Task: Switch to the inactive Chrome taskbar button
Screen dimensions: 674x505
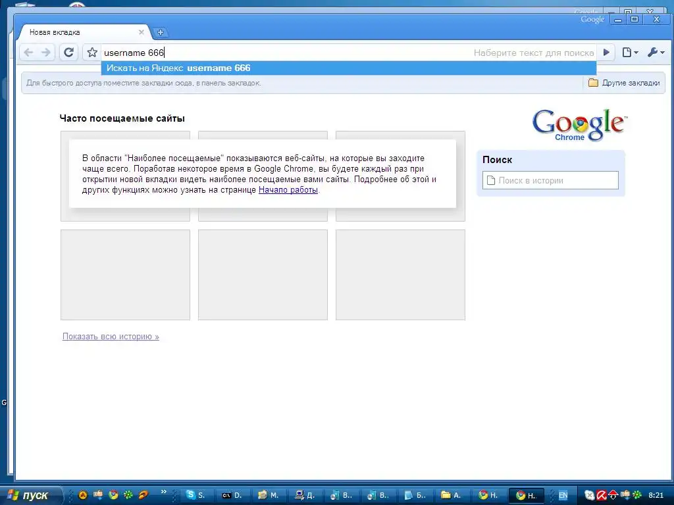Action: (x=488, y=495)
